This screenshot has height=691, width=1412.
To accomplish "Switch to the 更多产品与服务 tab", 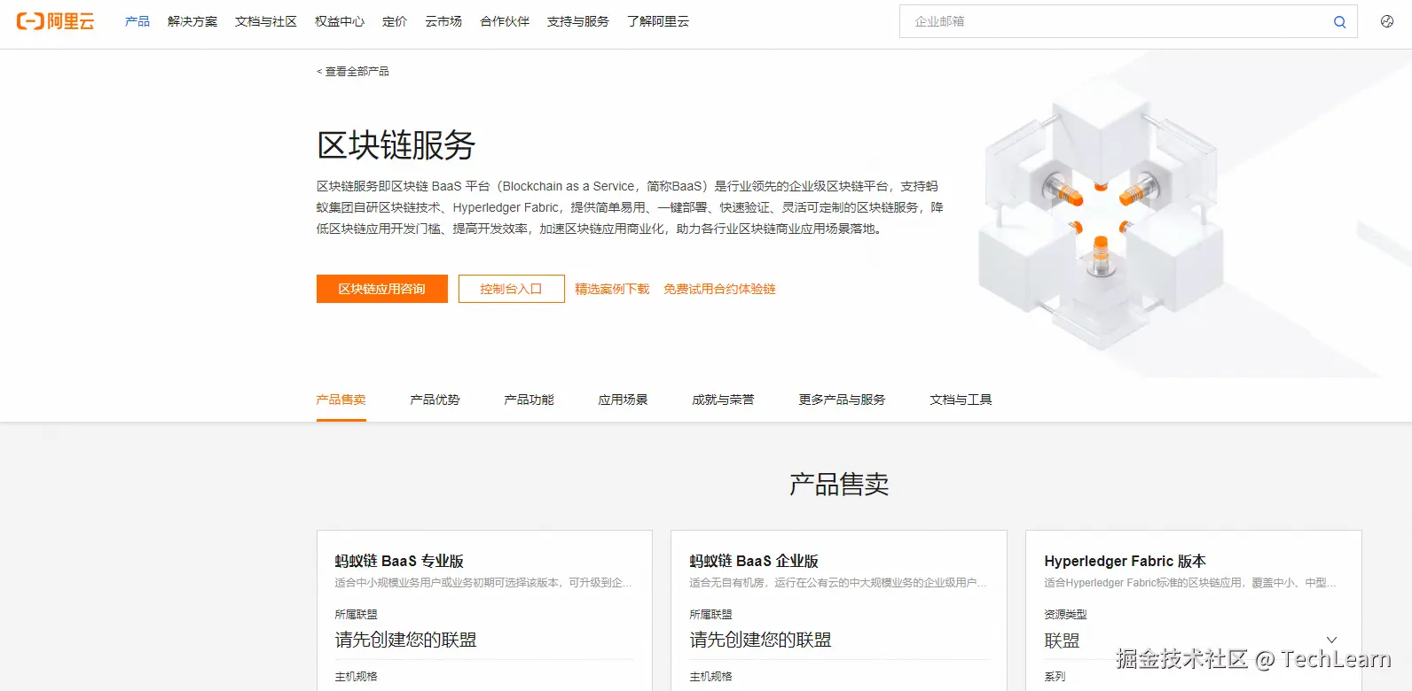I will click(843, 400).
